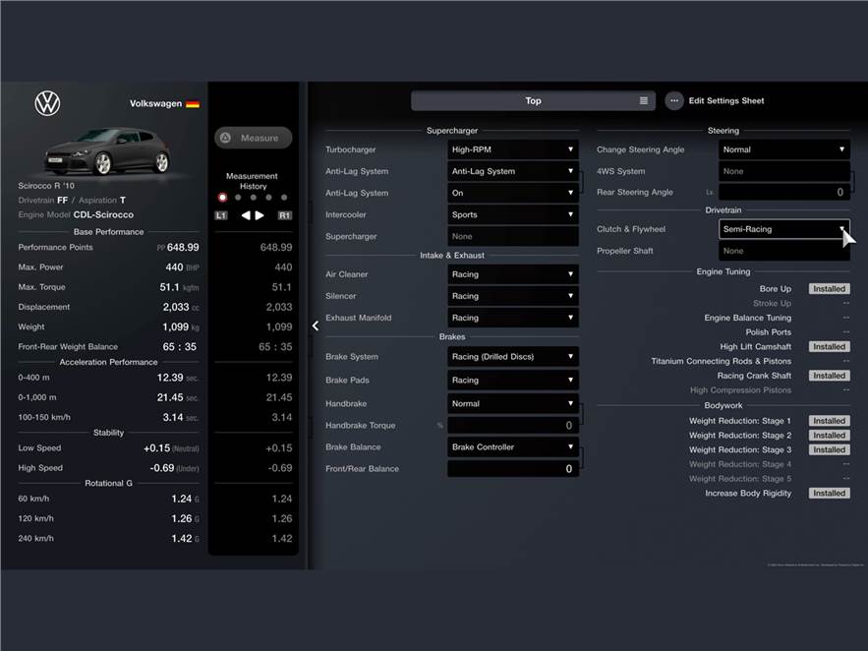Image resolution: width=868 pixels, height=651 pixels.
Task: Click the Volkswagen logo icon
Action: coord(47,103)
